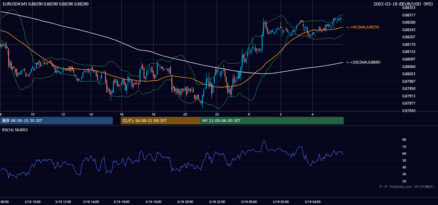The width and height of the screenshot is (438, 205).
Task: Click the 3/18 12:00 date axis label
Action: [x=64, y=202]
